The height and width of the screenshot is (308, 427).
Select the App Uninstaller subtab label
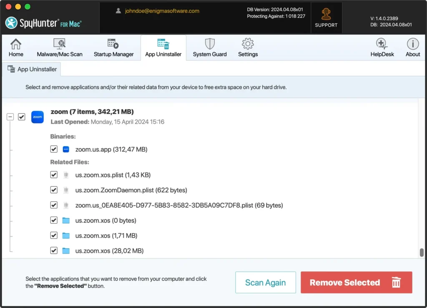tap(37, 70)
